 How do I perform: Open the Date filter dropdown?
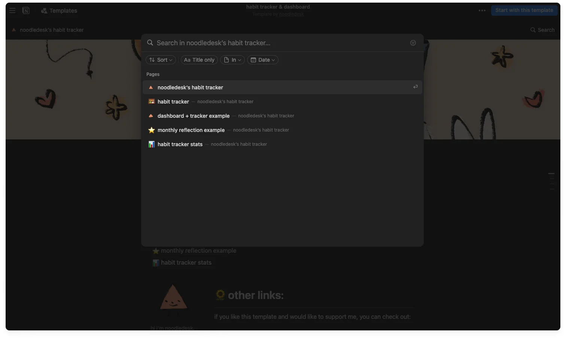pyautogui.click(x=262, y=60)
